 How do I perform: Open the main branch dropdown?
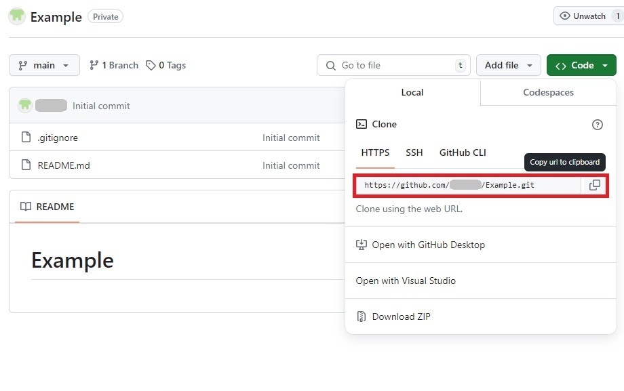pyautogui.click(x=44, y=65)
